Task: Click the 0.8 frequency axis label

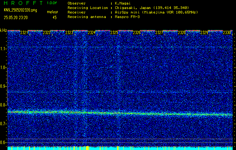Action: pyautogui.click(x=3, y=105)
